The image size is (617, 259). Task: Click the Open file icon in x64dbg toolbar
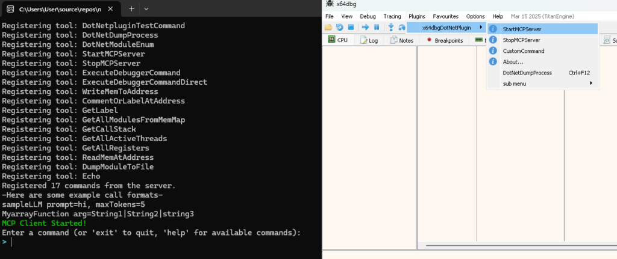328,27
